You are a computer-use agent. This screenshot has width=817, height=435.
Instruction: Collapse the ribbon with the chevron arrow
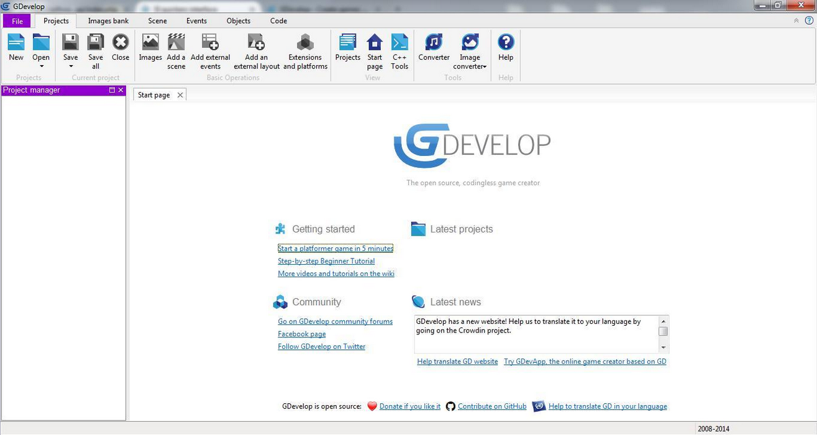coord(796,21)
